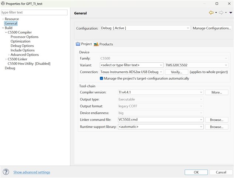Image resolution: width=234 pixels, height=178 pixels.
Task: Select C5500 Hex Utility [Disabled] item
Action: pos(29,64)
